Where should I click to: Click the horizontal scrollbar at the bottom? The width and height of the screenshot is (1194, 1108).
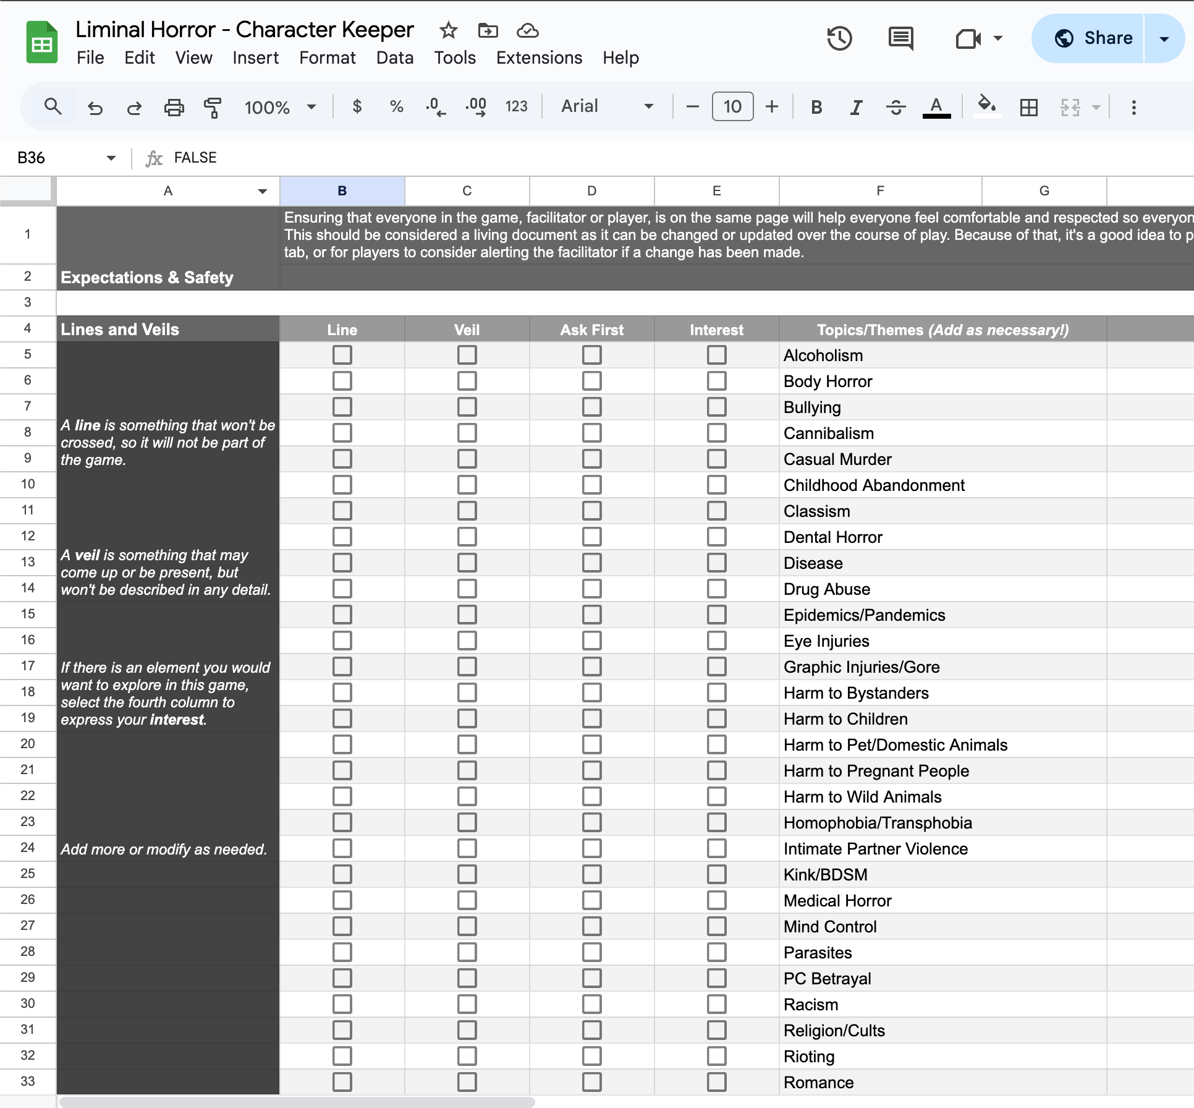click(297, 1101)
